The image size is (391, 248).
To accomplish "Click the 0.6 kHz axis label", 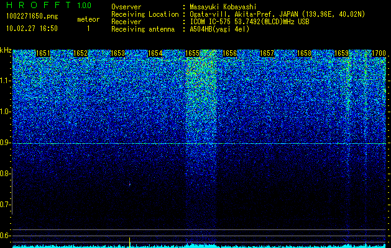I will 5,236.
